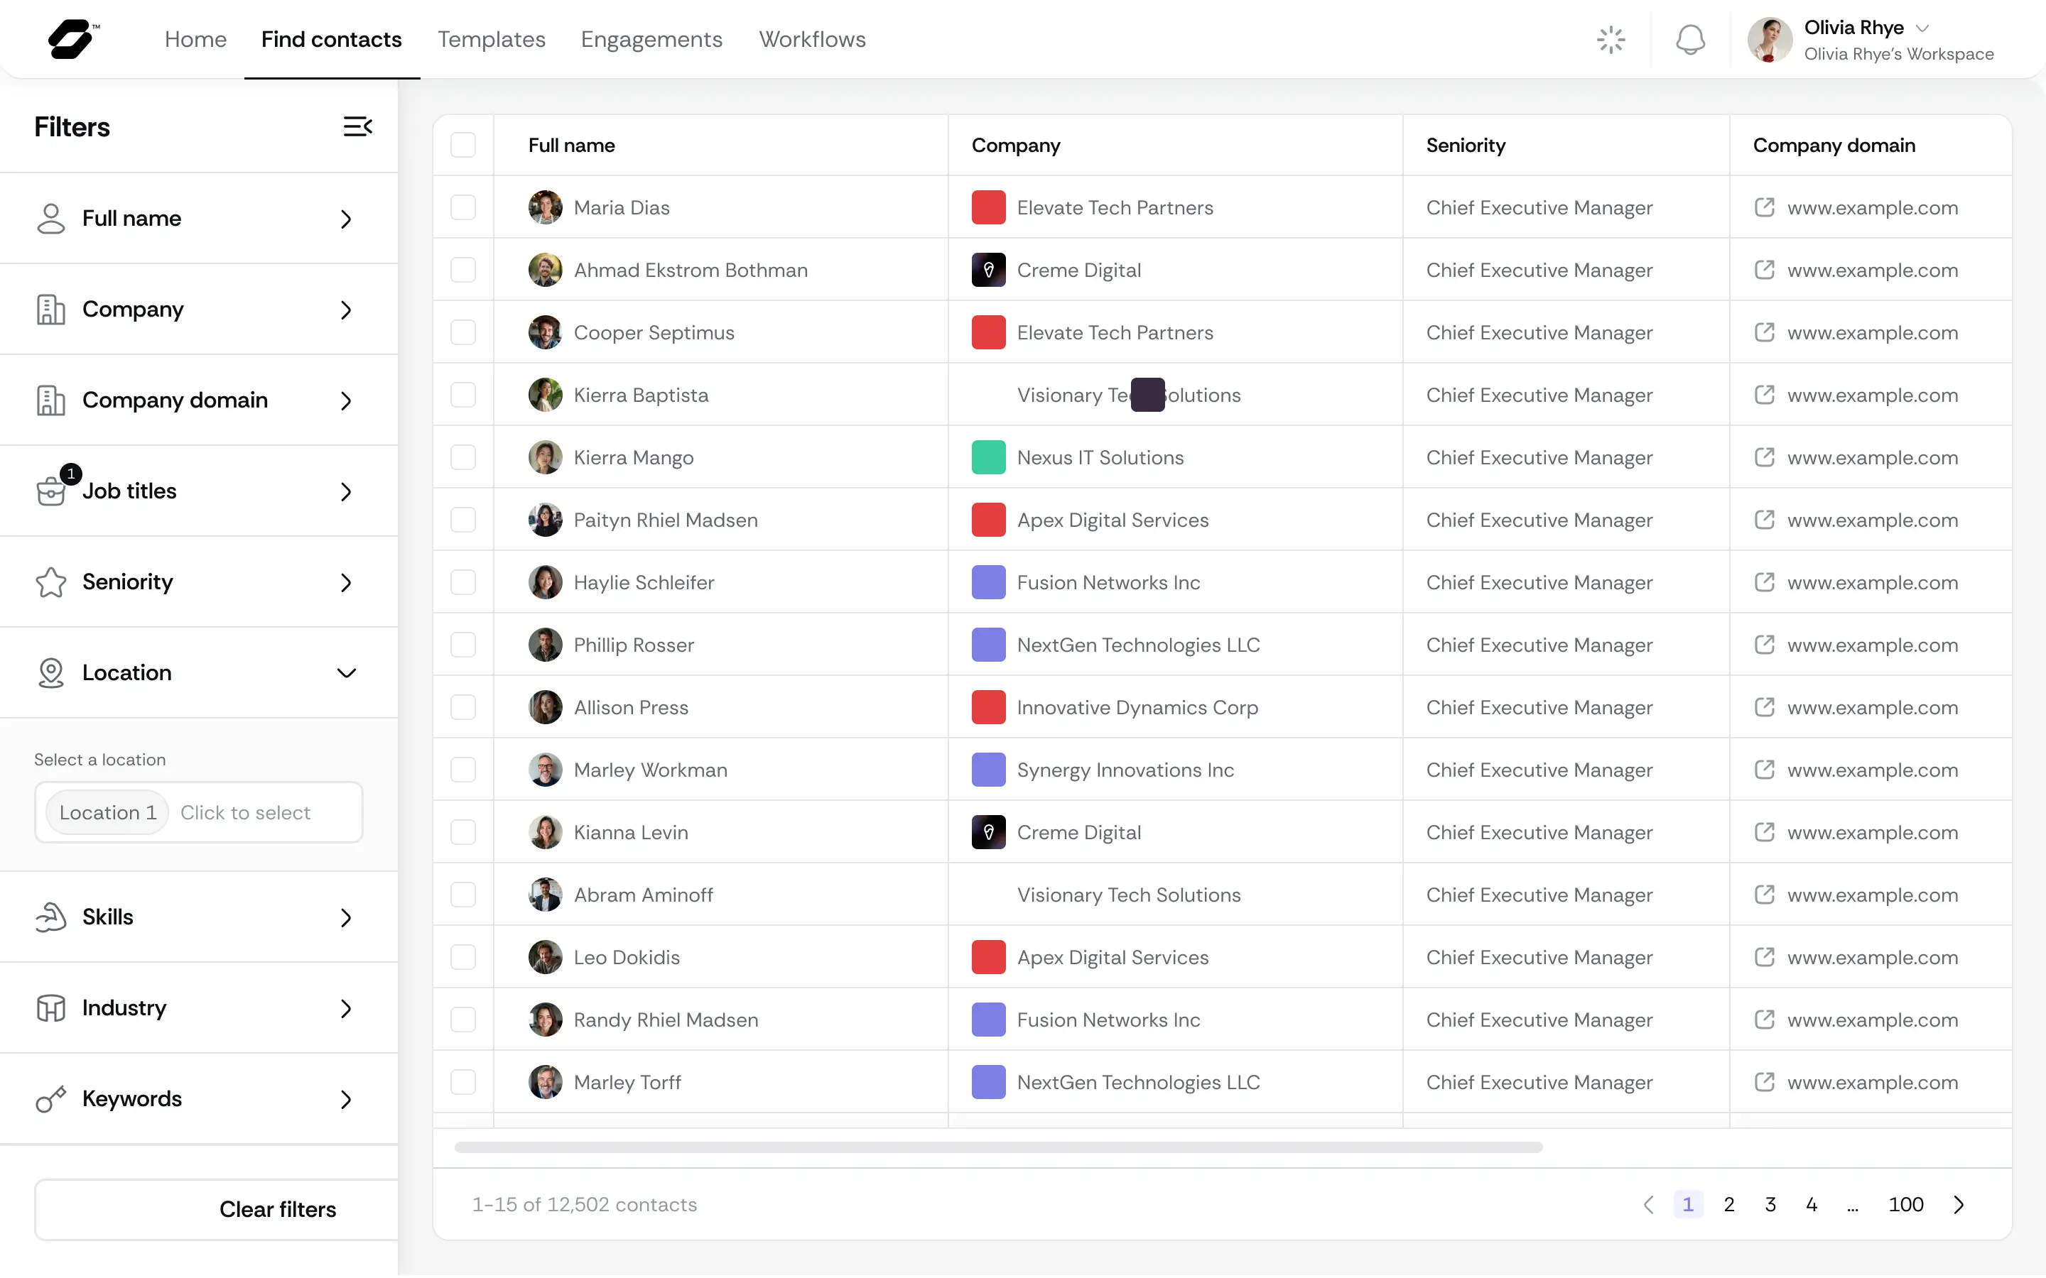Check the box for Cooper Septimus
The height and width of the screenshot is (1278, 2046).
pyautogui.click(x=463, y=332)
